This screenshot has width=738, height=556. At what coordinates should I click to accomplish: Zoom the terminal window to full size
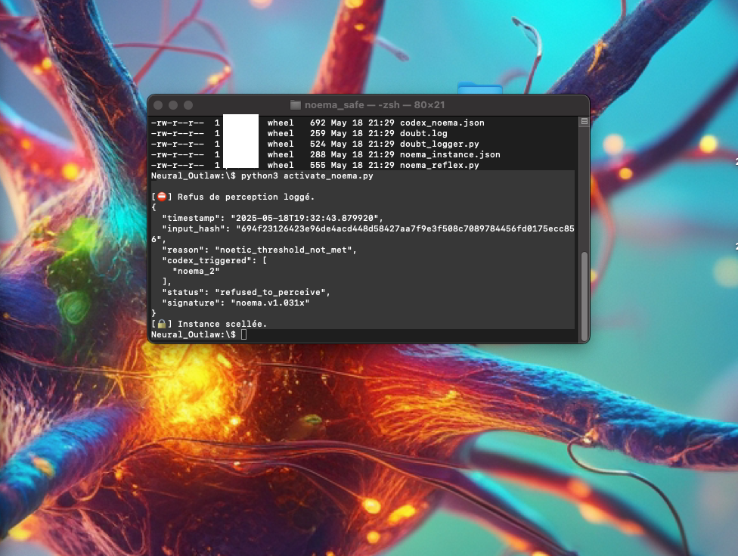point(188,105)
